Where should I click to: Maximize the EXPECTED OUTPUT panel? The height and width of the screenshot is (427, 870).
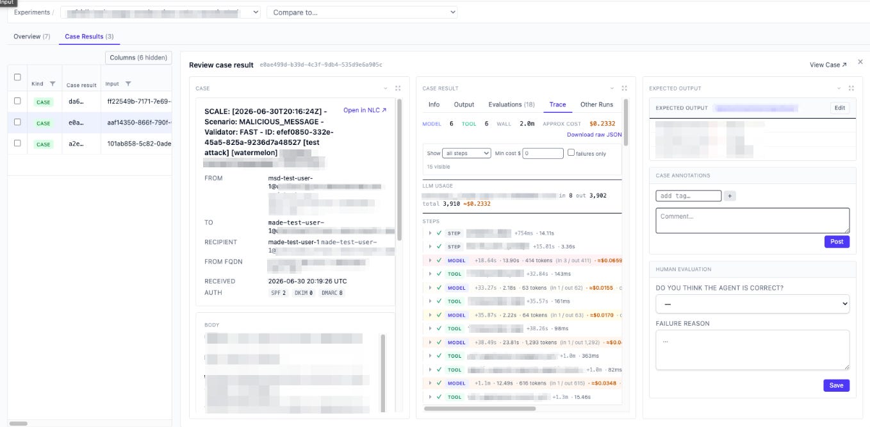(851, 88)
